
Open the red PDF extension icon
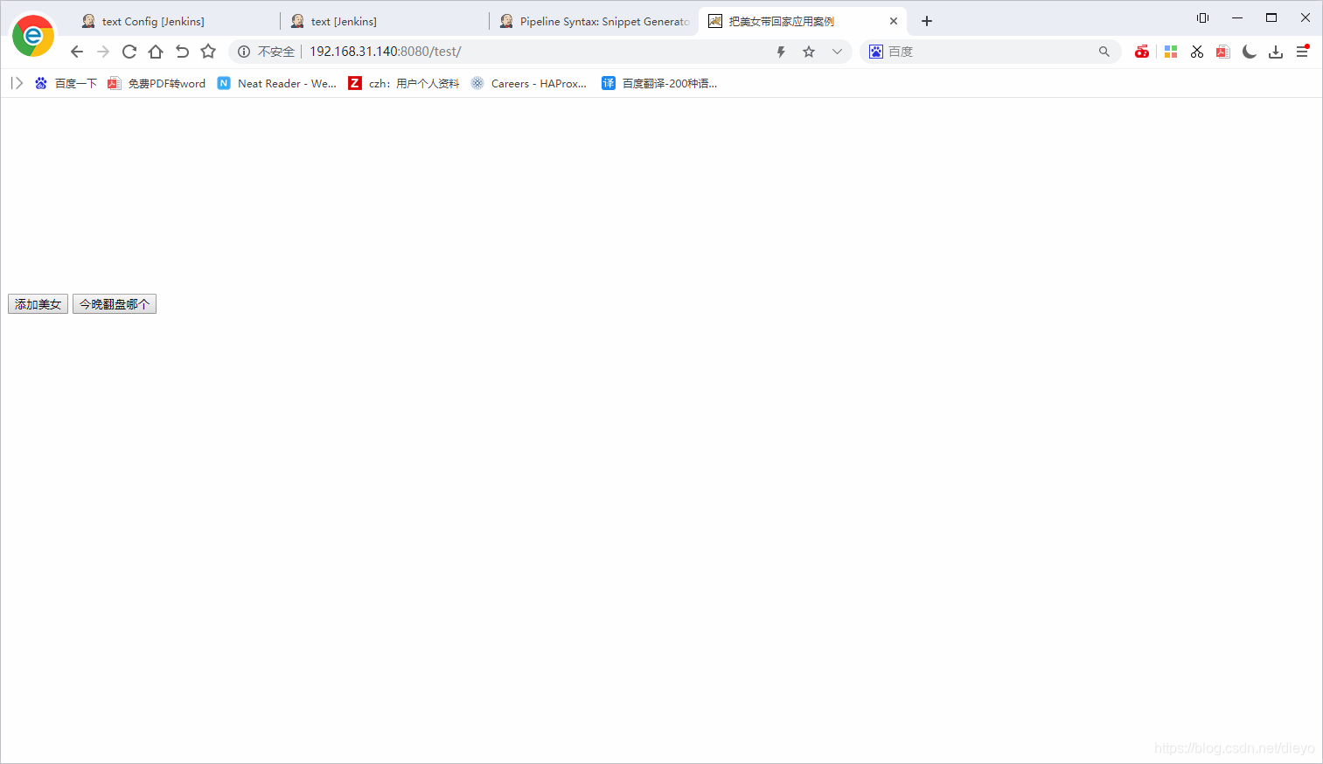[x=1223, y=52]
